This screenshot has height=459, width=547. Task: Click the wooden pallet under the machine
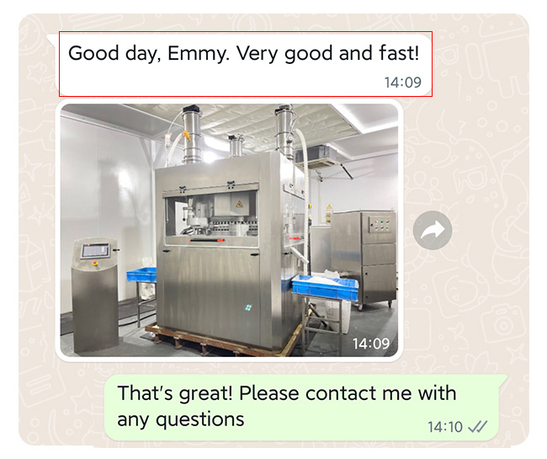pyautogui.click(x=223, y=340)
